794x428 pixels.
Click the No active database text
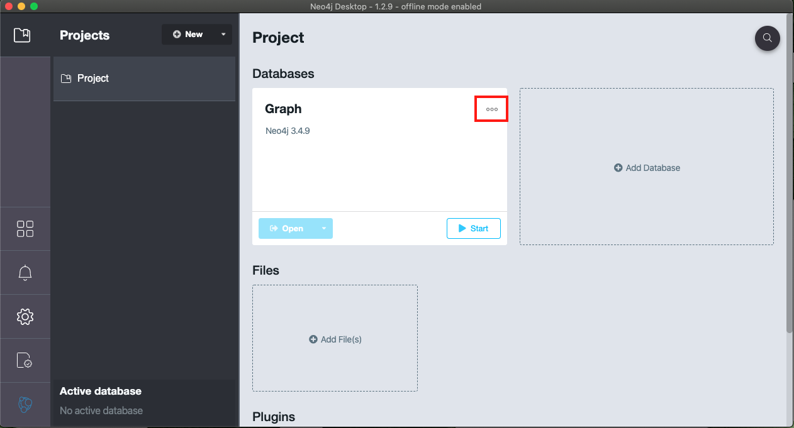pos(101,410)
